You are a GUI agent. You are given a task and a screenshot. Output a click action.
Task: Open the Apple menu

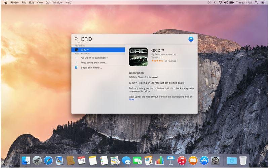pos(6,2)
